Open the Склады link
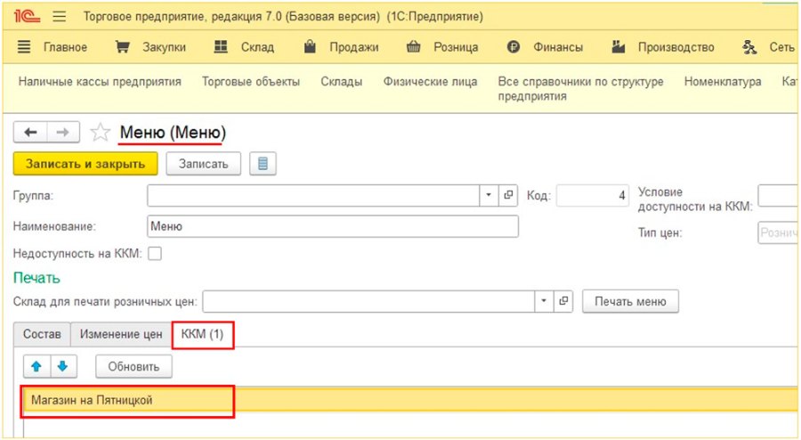Screen dimensions: 801x440 pyautogui.click(x=341, y=82)
